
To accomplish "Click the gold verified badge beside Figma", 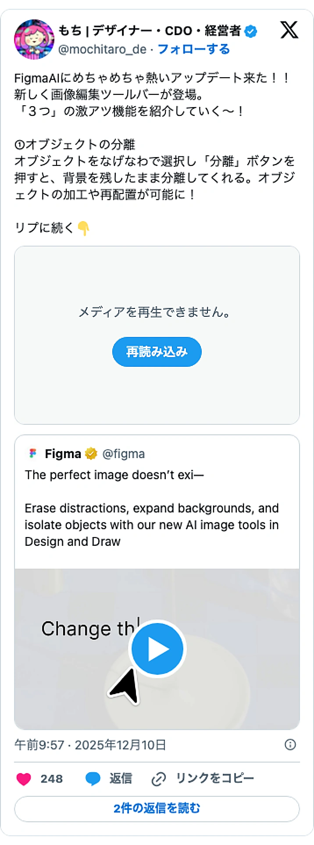I will pyautogui.click(x=91, y=454).
